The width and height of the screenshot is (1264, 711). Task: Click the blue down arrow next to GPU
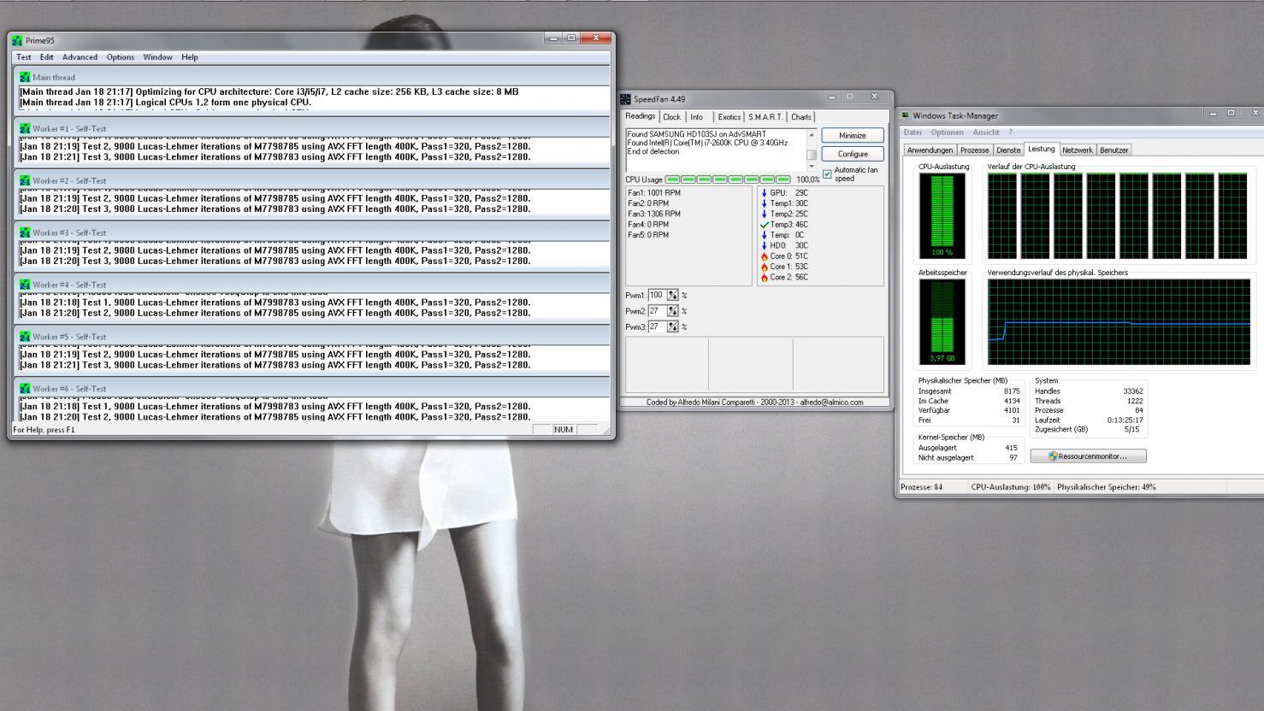click(x=764, y=193)
